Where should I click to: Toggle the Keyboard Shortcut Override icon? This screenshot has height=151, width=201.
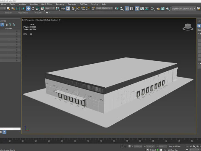[68, 8]
